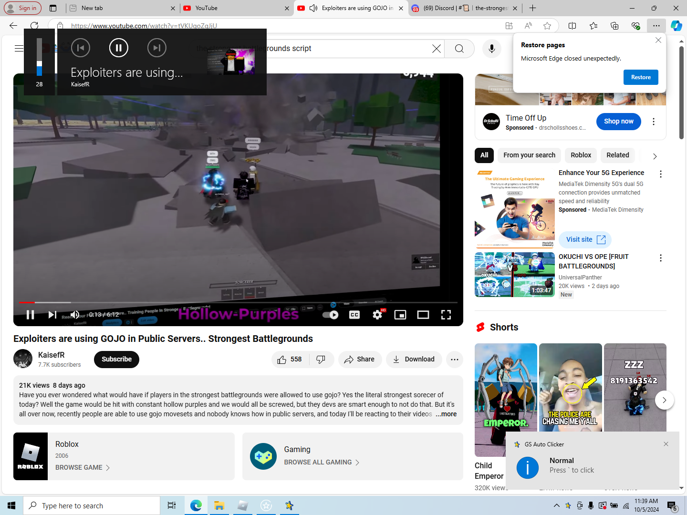687x515 pixels.
Task: Show more filter chips arrow
Action: 655,156
